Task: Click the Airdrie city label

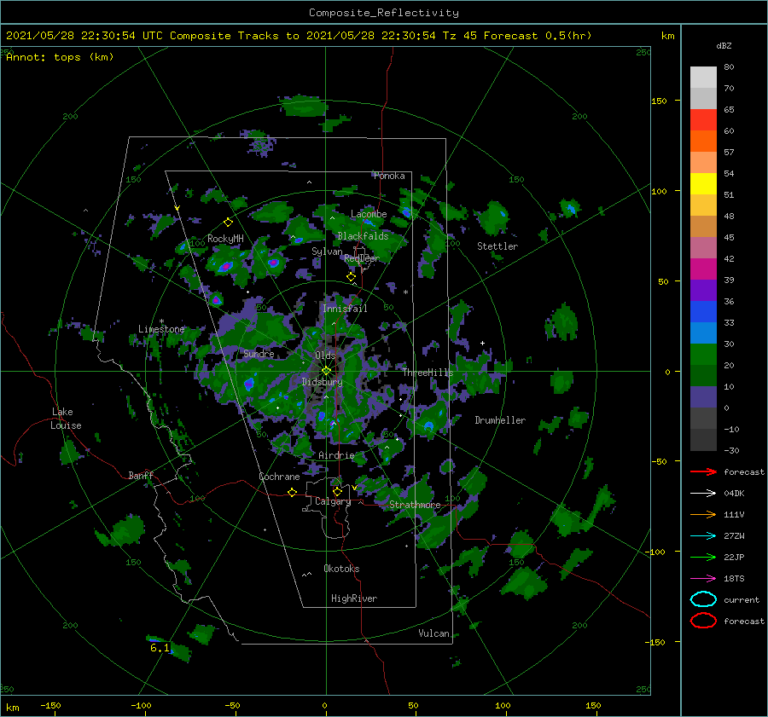Action: [x=336, y=455]
